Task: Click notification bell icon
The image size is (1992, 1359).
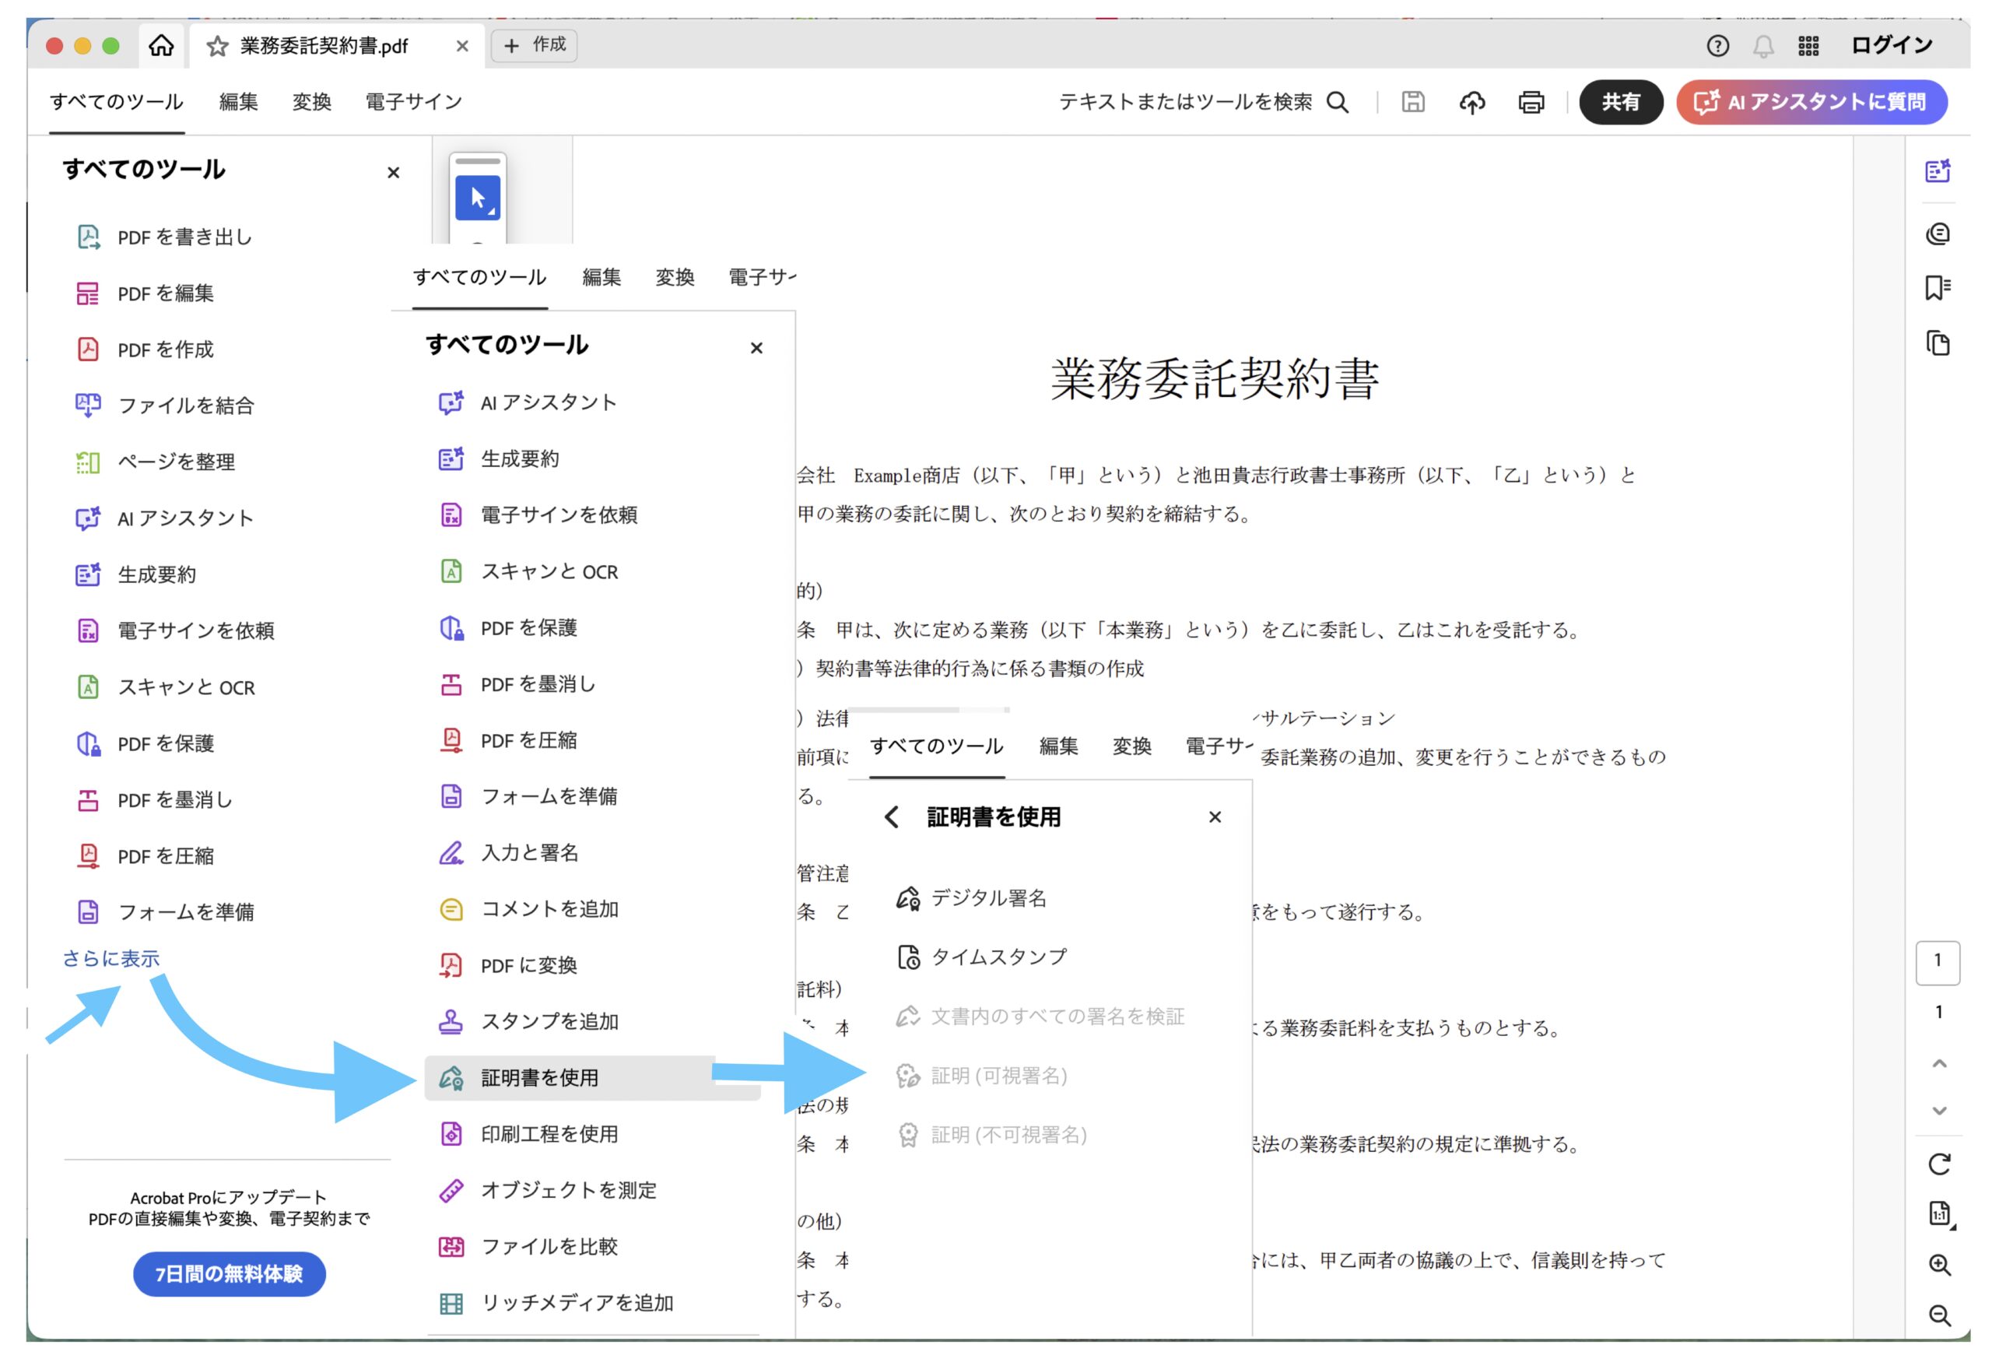Action: coord(1762,45)
